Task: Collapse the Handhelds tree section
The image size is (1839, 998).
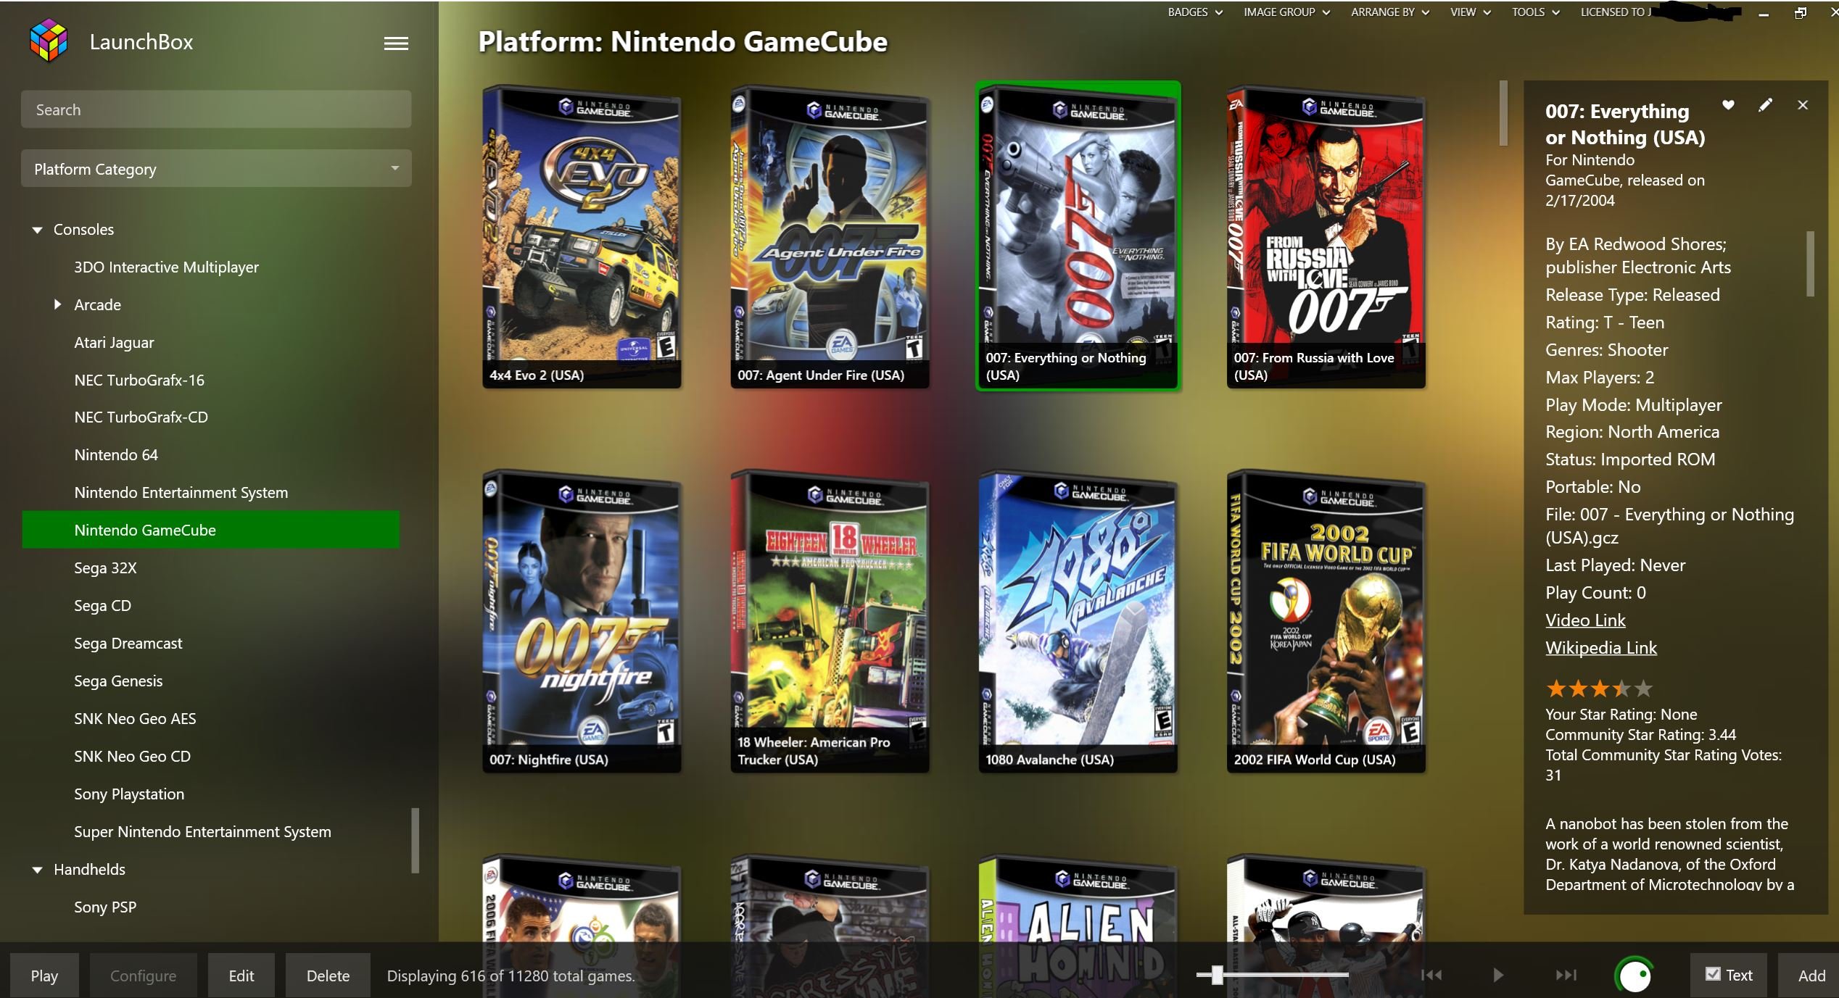Action: [38, 870]
